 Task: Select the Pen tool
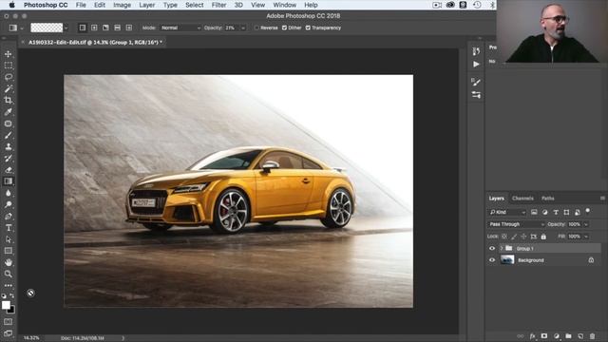[9, 216]
